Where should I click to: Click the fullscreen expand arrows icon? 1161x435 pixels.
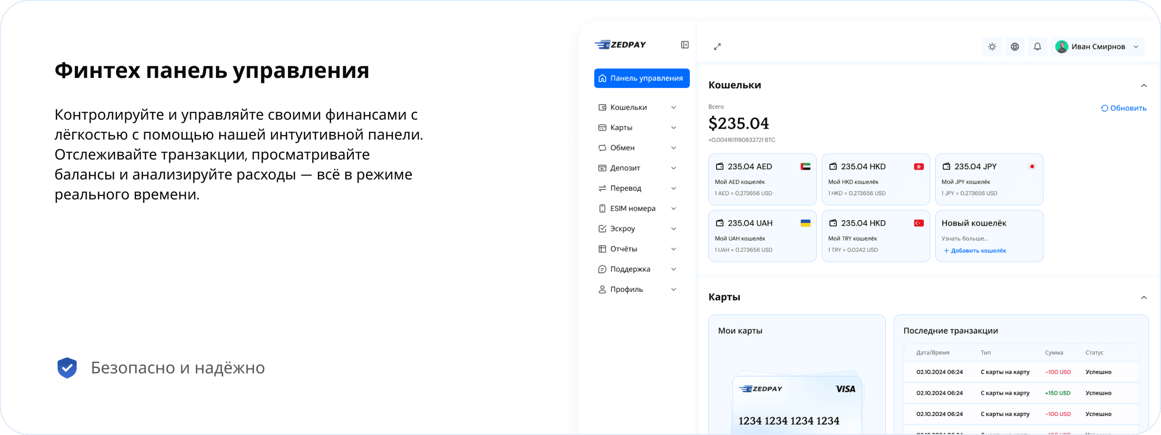click(x=717, y=47)
